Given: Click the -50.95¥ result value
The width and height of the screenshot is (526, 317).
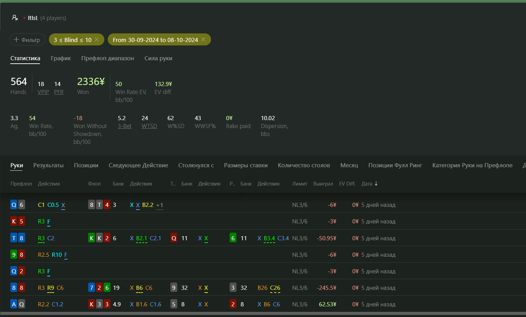Looking at the screenshot, I should coord(326,238).
